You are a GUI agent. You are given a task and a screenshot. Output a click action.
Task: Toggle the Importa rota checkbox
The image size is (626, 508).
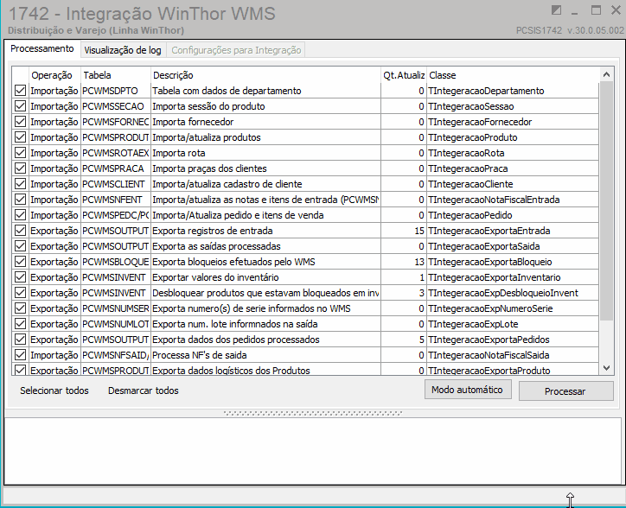coord(21,153)
